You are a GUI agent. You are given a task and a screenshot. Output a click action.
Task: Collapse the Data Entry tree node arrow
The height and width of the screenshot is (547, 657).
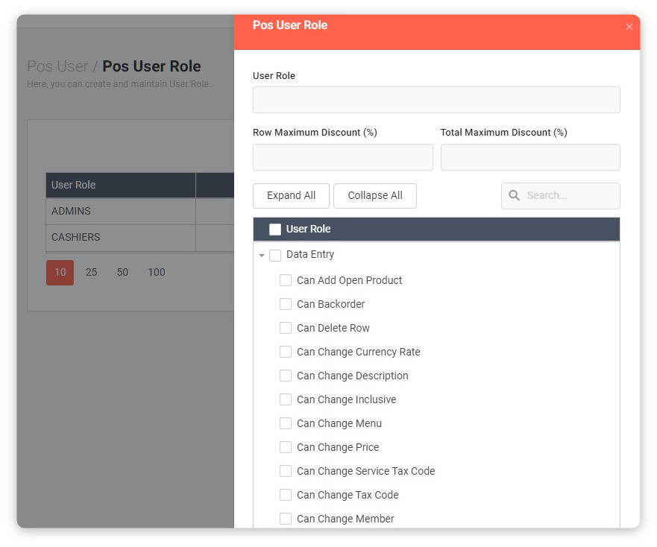[x=262, y=256]
